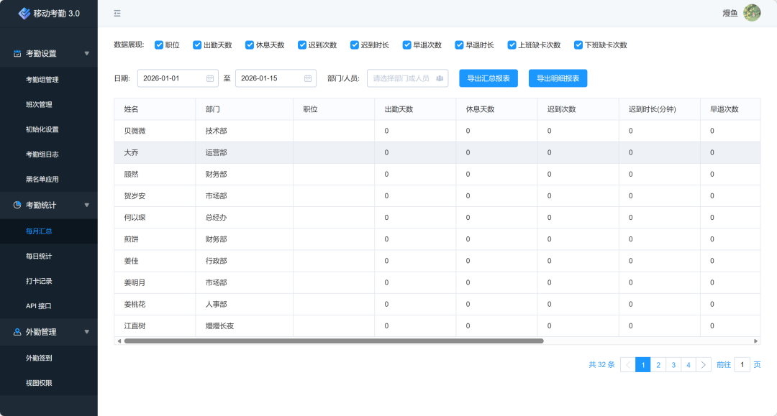777x416 pixels.
Task: Click the 外勤管理 section icon
Action: click(17, 331)
